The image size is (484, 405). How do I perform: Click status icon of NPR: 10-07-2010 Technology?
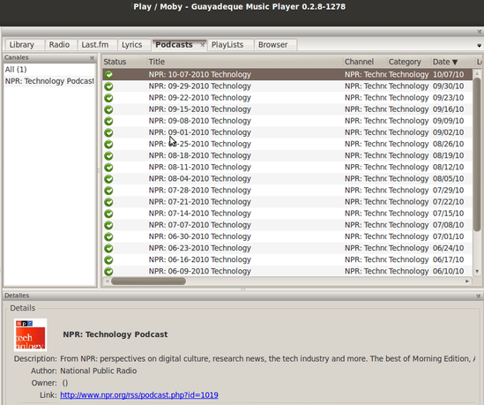click(x=108, y=75)
